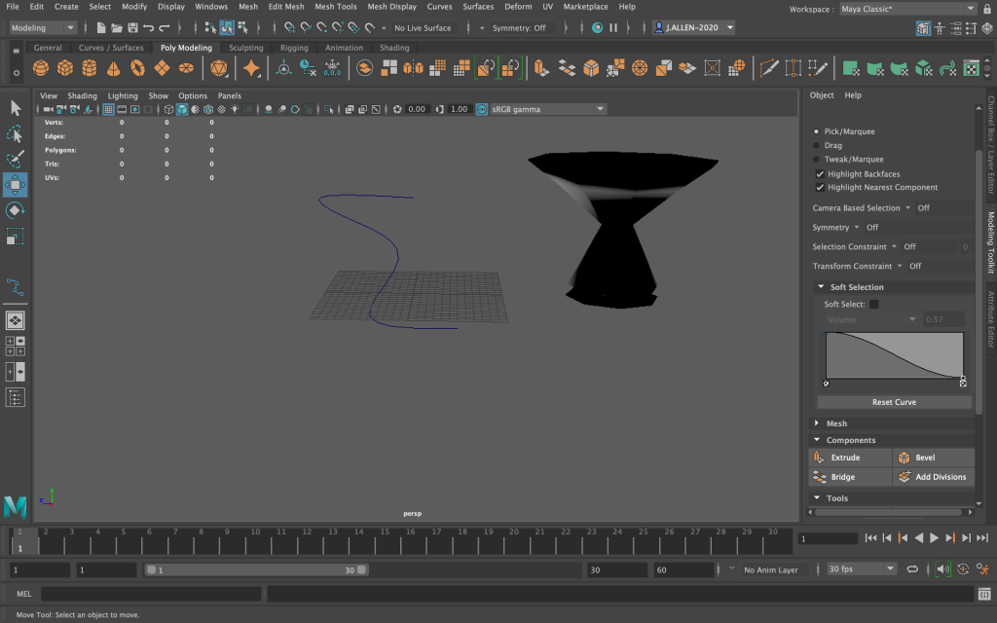997x623 pixels.
Task: Switch to the Sculpting shelf tab
Action: [245, 48]
